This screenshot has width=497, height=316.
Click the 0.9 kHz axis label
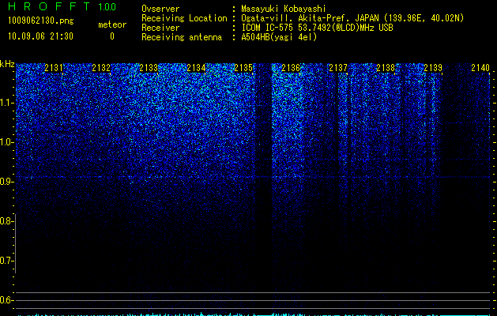coord(6,182)
